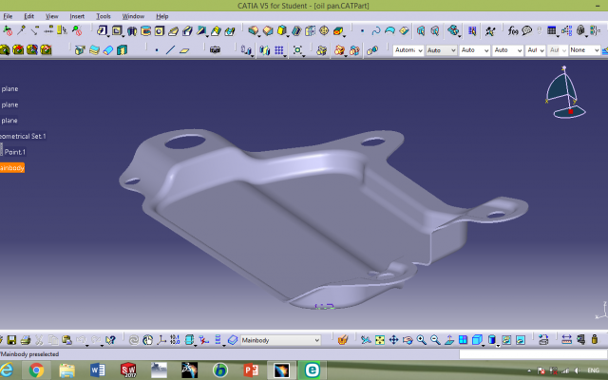Screen dimensions: 608x380
Task: Select Point.1 in the specification tree
Action: (x=15, y=152)
